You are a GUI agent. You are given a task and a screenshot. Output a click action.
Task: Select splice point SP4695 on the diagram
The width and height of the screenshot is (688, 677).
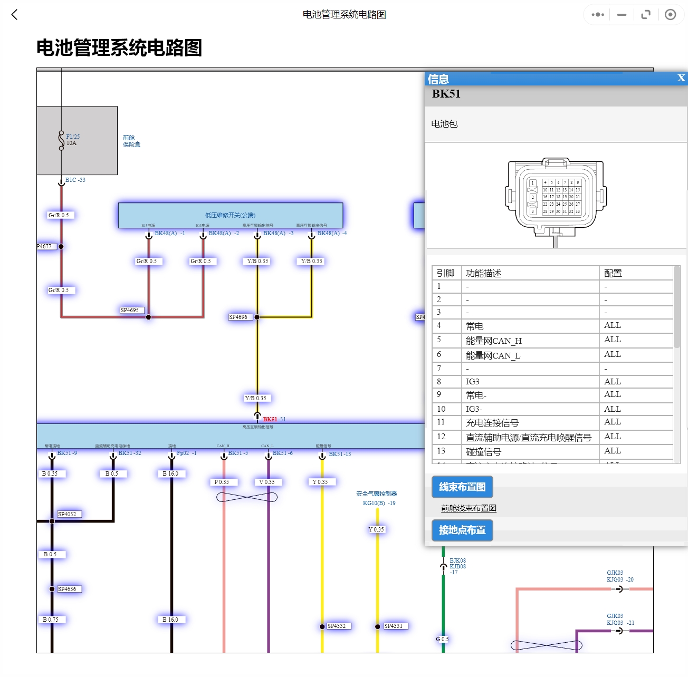(x=130, y=310)
